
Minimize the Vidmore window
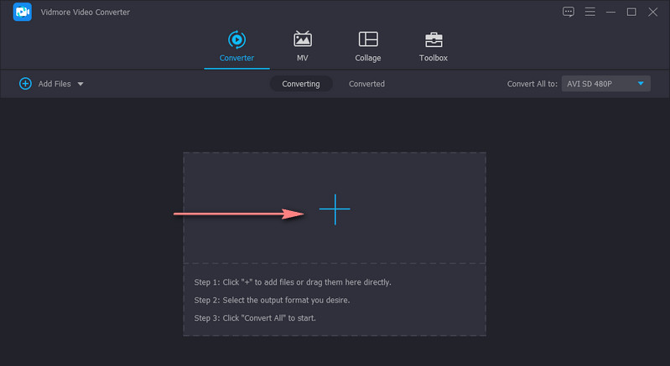click(x=610, y=12)
